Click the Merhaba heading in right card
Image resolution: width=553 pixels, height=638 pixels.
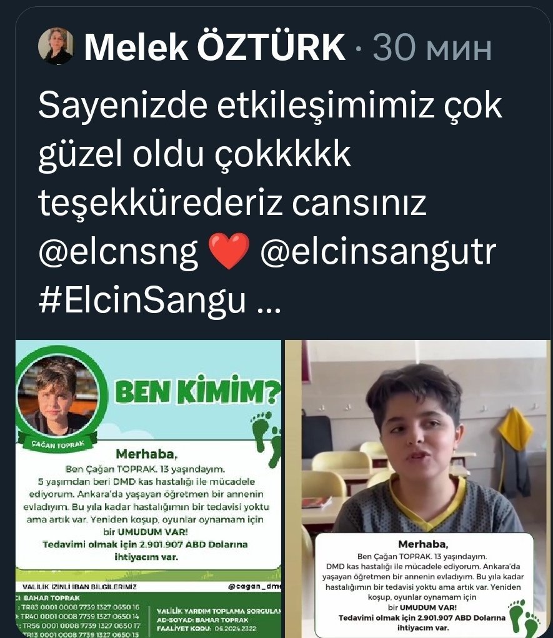click(x=423, y=544)
